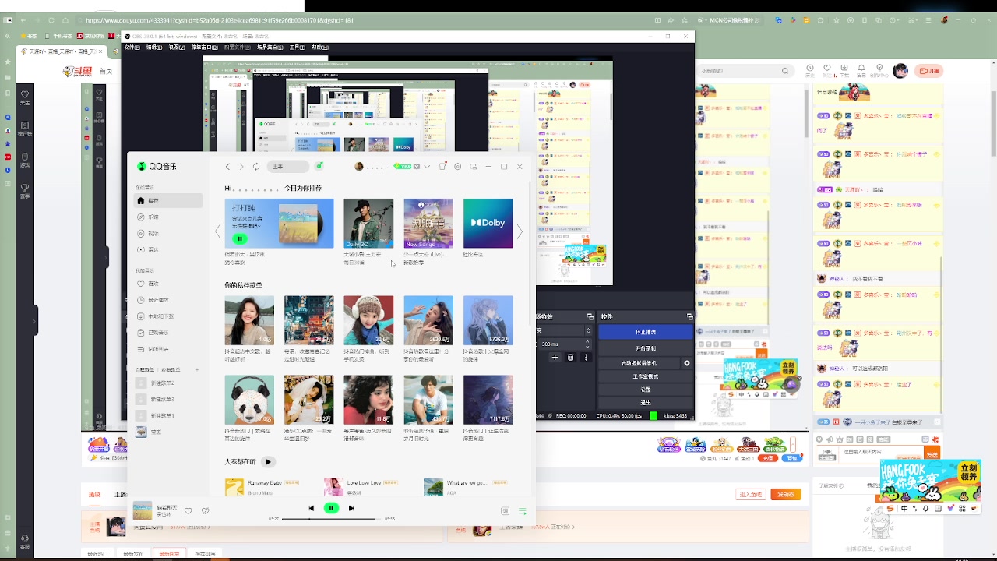997x561 pixels.
Task: Open the user avatar in QQ Music header
Action: coord(359,167)
